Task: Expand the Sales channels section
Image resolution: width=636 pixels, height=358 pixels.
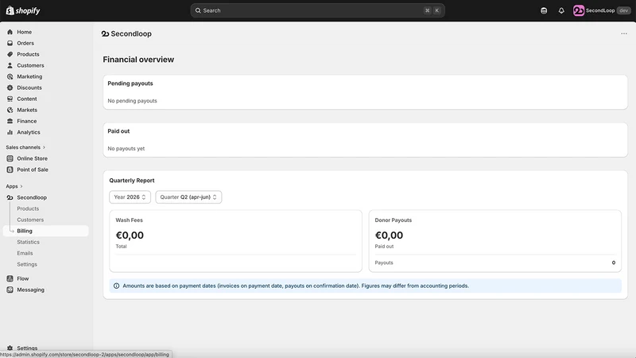Action: tap(25, 147)
